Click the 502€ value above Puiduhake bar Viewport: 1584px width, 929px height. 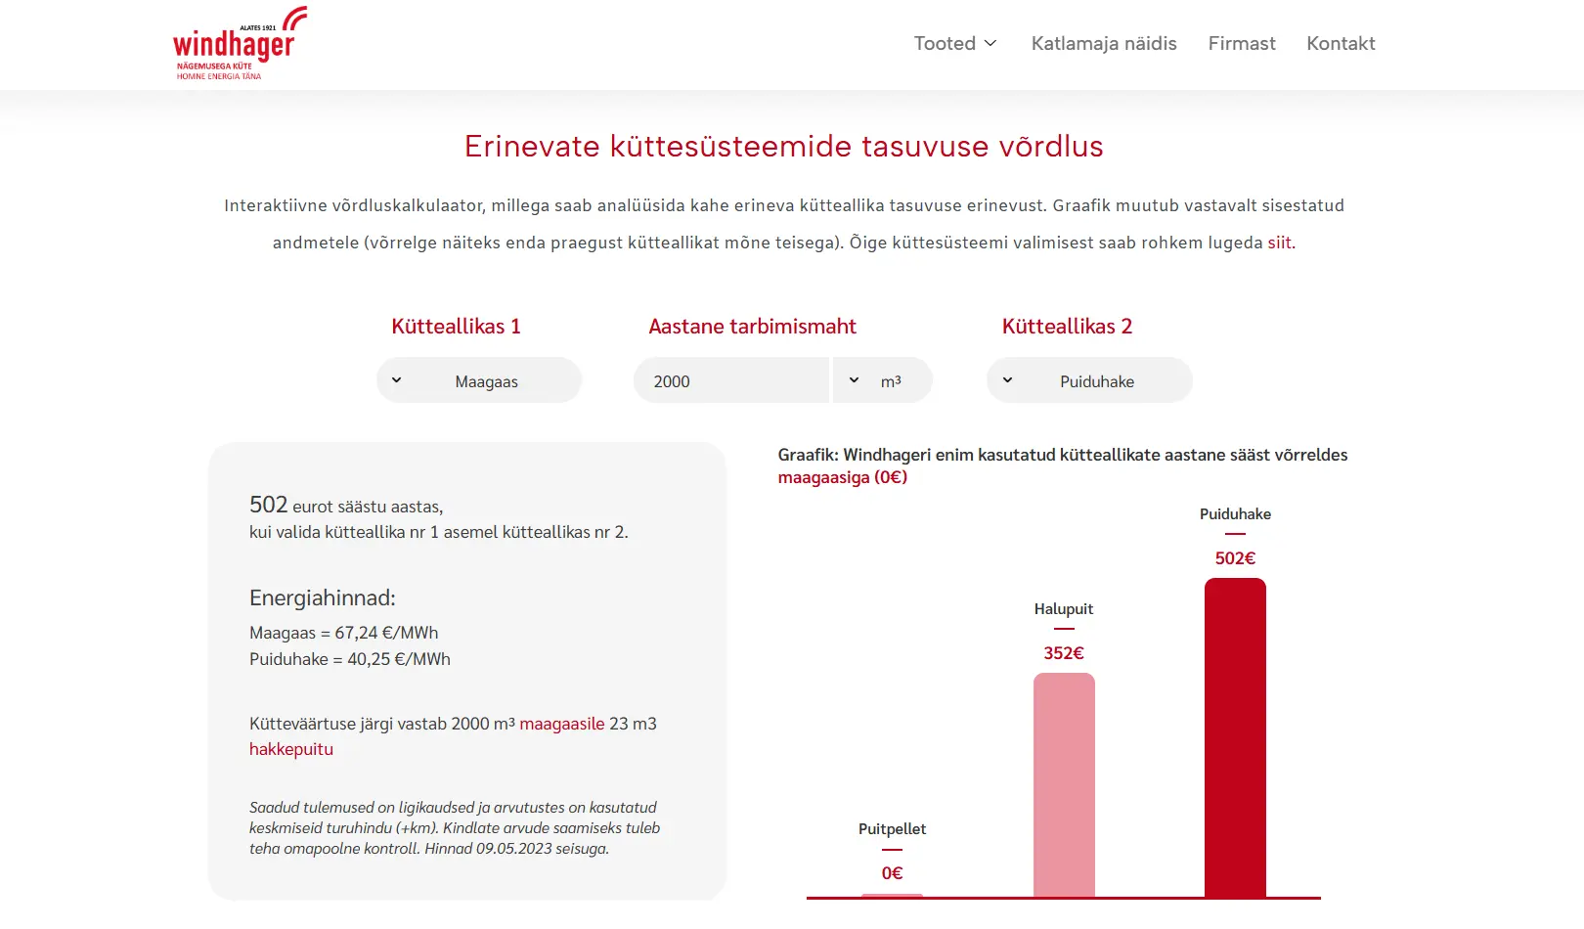point(1235,558)
